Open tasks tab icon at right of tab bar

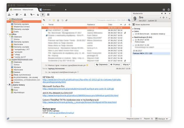pyautogui.click(x=169, y=10)
